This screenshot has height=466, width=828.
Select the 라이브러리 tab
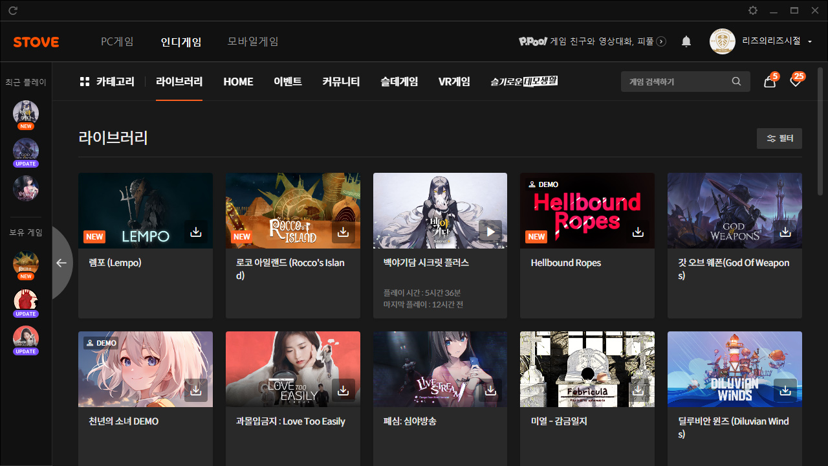(x=179, y=82)
